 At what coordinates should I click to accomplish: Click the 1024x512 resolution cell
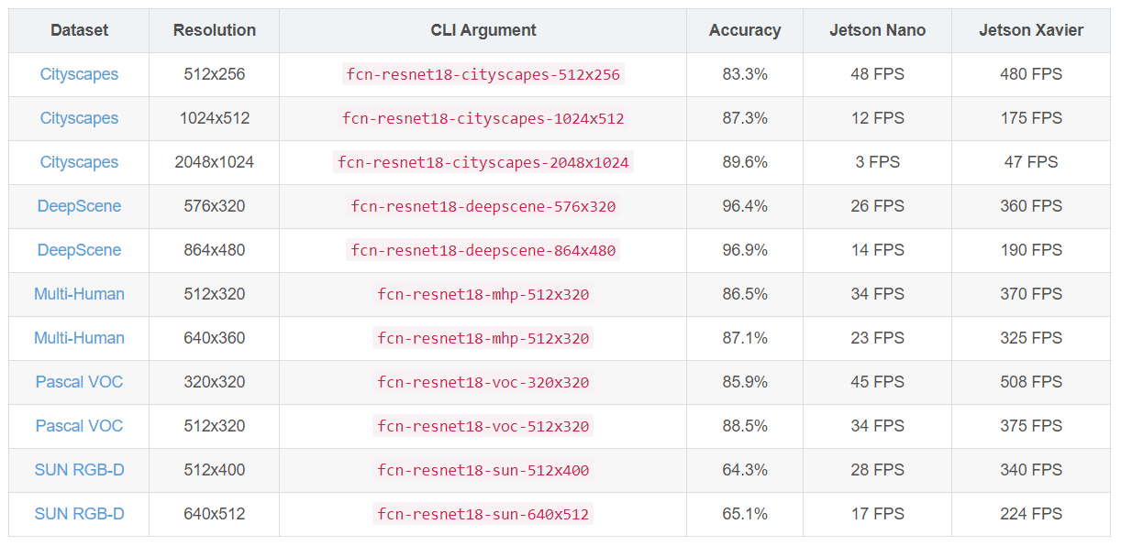click(215, 118)
